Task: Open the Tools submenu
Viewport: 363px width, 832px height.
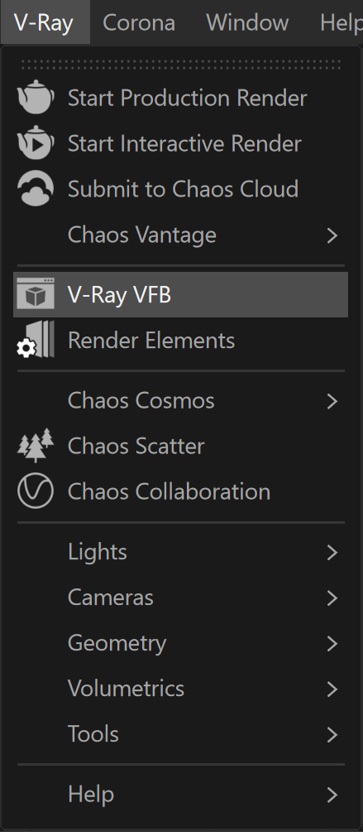Action: click(181, 735)
